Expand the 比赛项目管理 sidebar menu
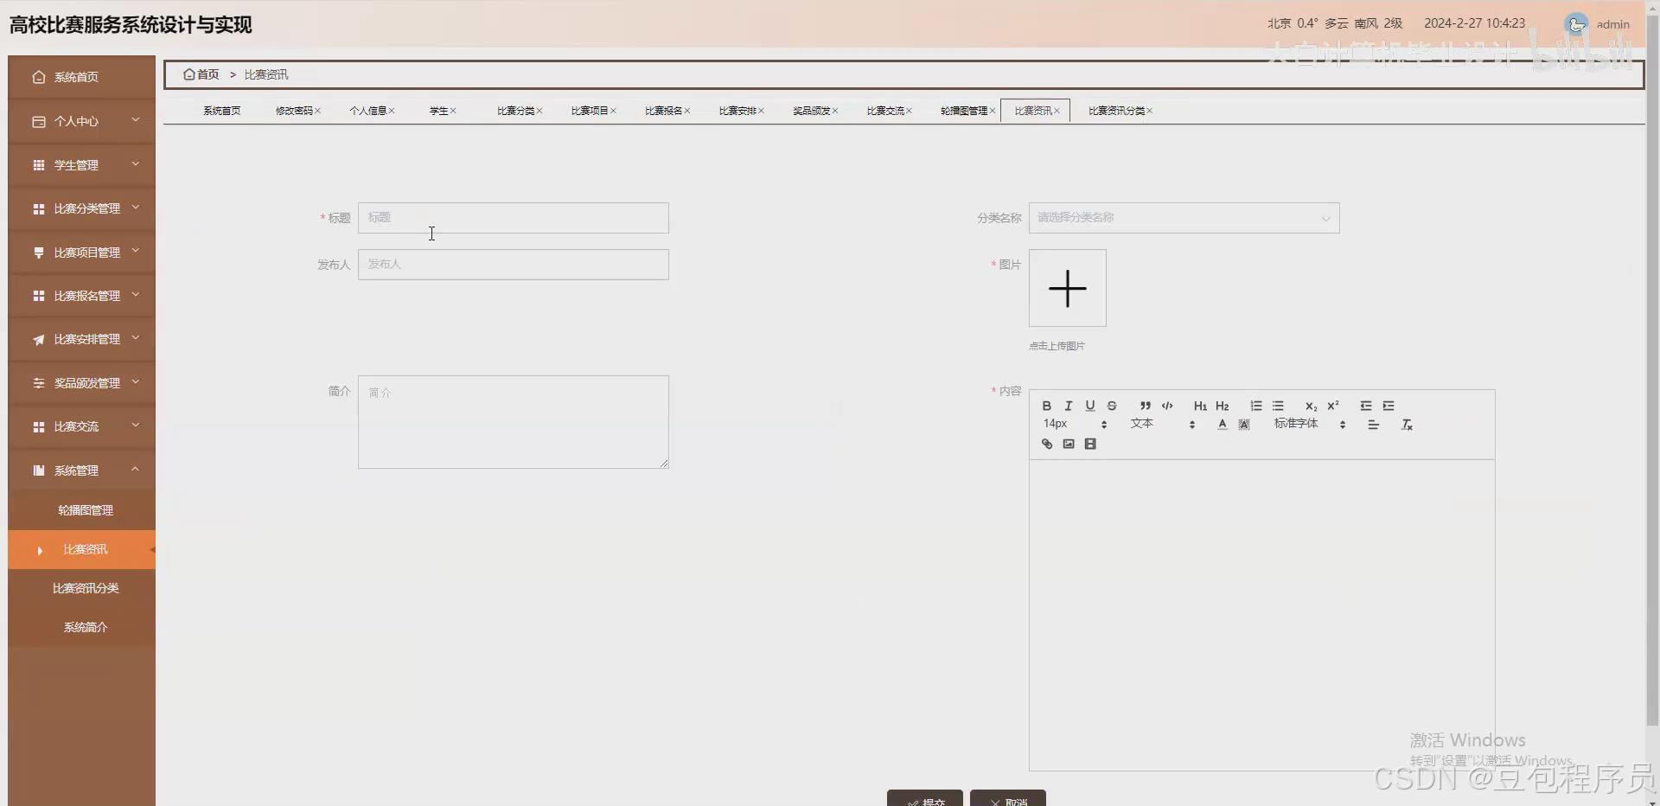 click(81, 253)
